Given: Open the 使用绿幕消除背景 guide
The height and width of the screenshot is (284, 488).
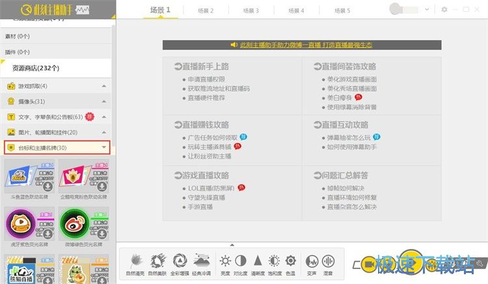Looking at the screenshot, I should click(x=352, y=107).
